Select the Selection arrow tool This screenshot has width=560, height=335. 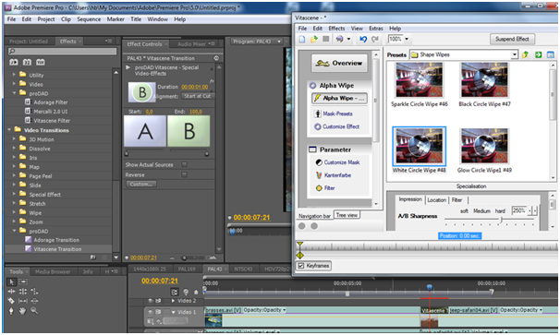(x=11, y=281)
